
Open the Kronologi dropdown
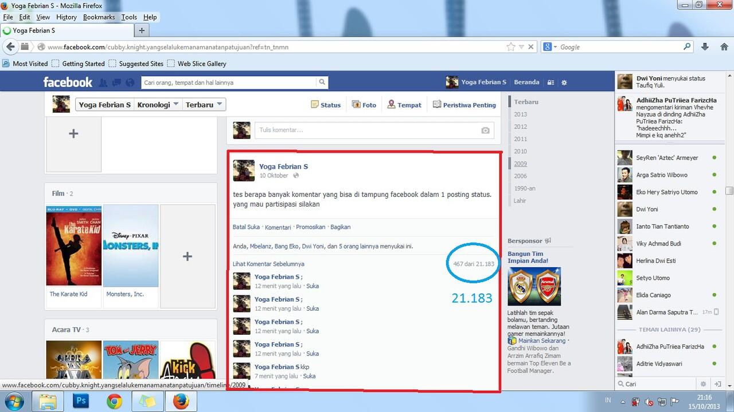(x=158, y=105)
